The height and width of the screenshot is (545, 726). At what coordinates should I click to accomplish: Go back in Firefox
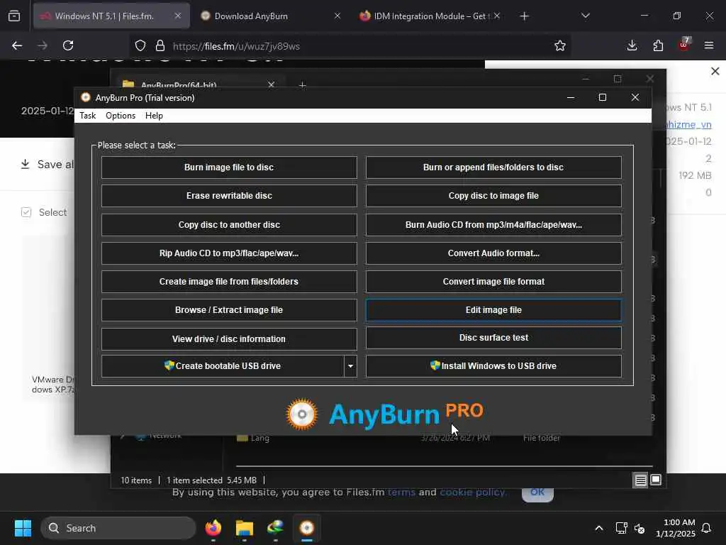(x=17, y=46)
